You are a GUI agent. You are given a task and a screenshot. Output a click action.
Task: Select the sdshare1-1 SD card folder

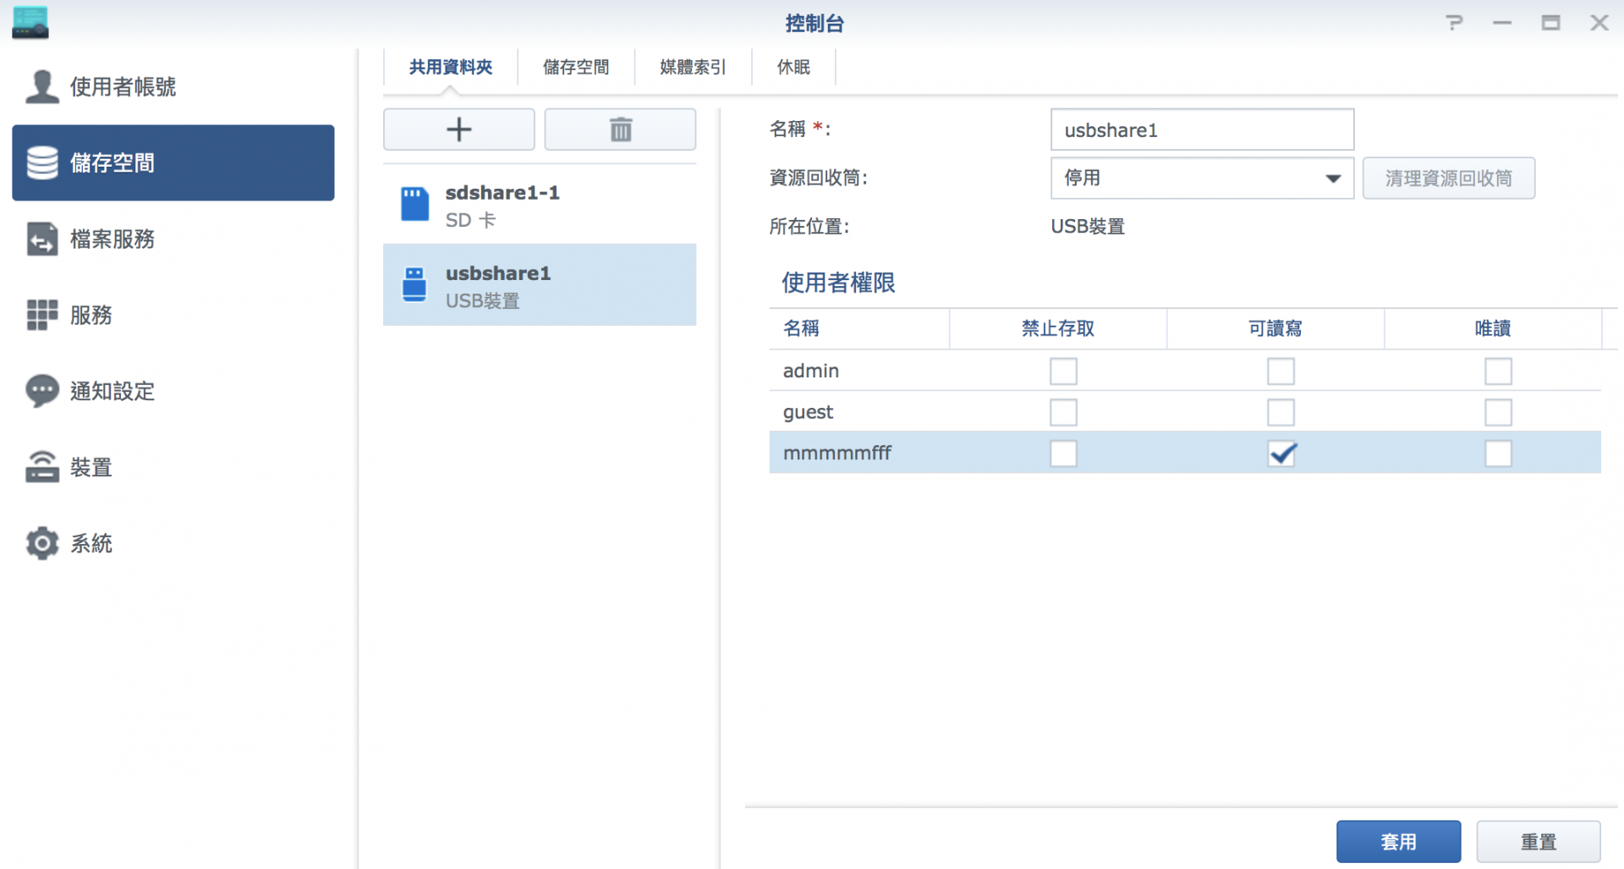[x=539, y=205]
